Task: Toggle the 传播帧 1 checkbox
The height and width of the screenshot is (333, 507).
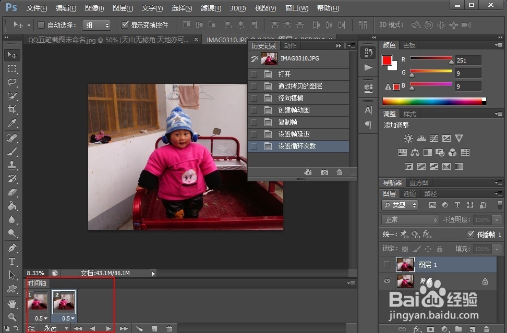Action: (x=471, y=234)
